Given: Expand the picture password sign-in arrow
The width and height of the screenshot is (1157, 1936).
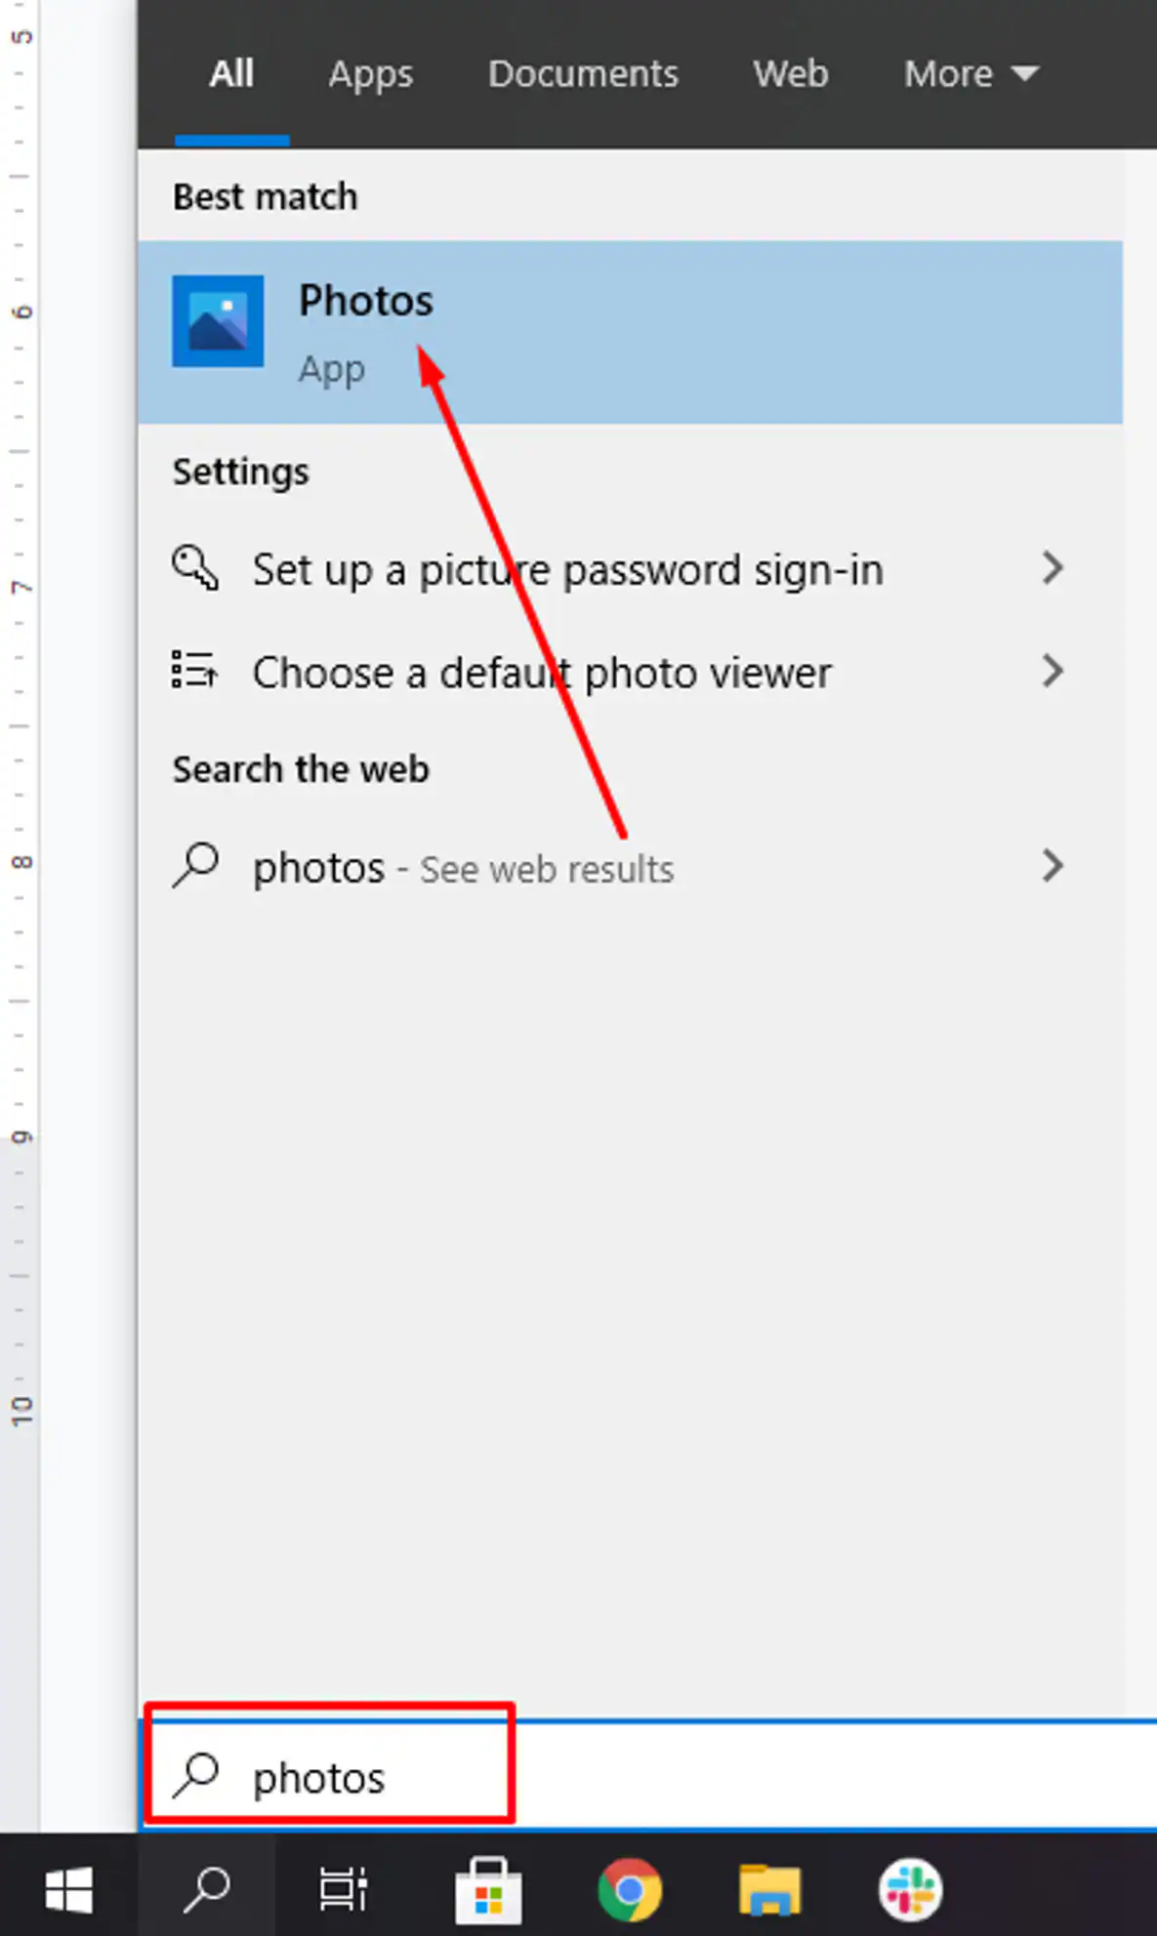Looking at the screenshot, I should click(x=1052, y=568).
